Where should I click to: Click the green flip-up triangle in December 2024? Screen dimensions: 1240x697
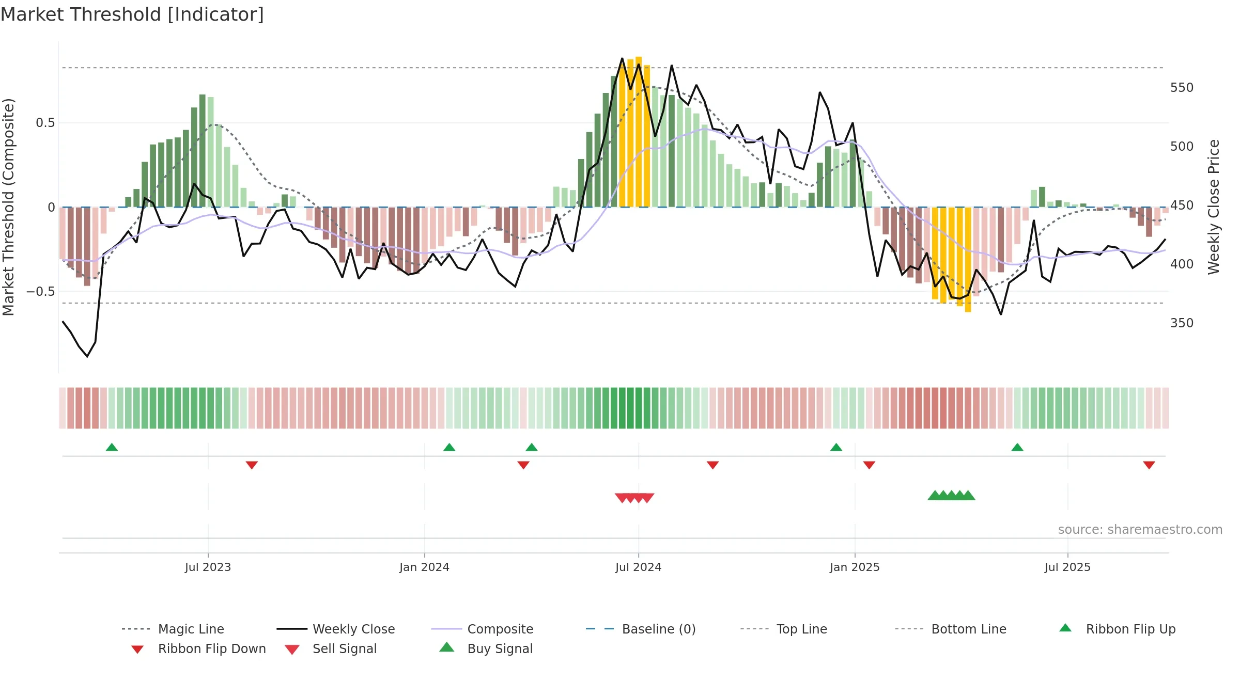point(836,447)
